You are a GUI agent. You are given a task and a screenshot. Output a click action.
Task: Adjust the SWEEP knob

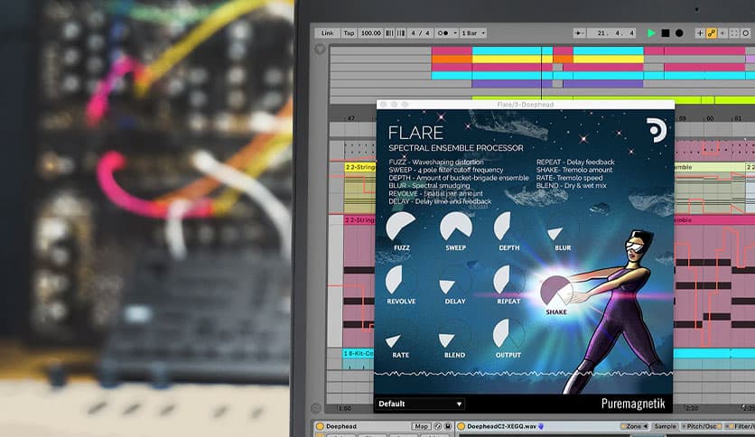point(455,226)
